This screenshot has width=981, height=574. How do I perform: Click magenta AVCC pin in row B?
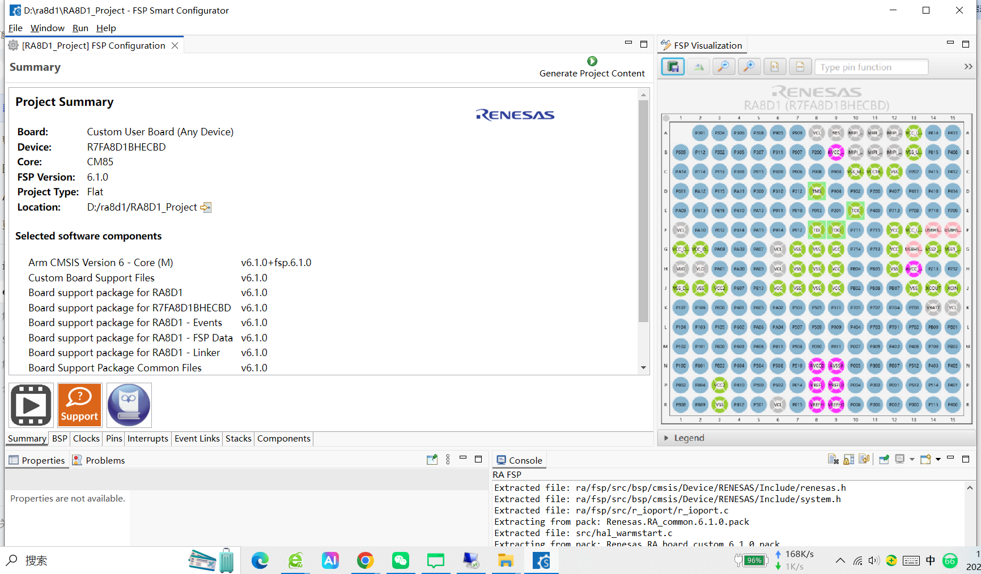836,152
